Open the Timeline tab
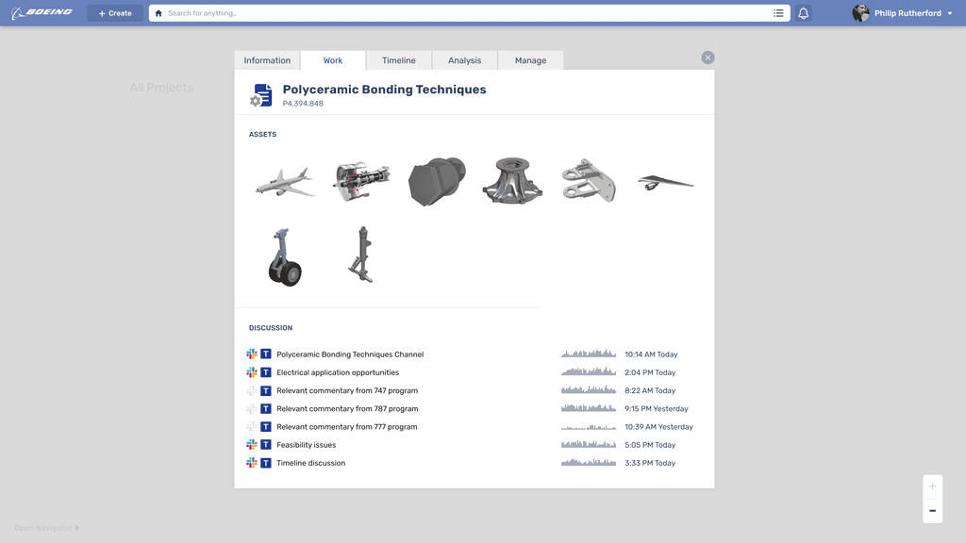966x543 pixels. [x=399, y=60]
